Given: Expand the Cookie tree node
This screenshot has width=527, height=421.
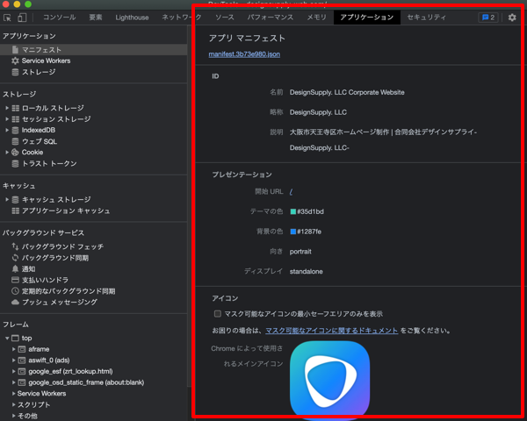Looking at the screenshot, I should pyautogui.click(x=7, y=153).
